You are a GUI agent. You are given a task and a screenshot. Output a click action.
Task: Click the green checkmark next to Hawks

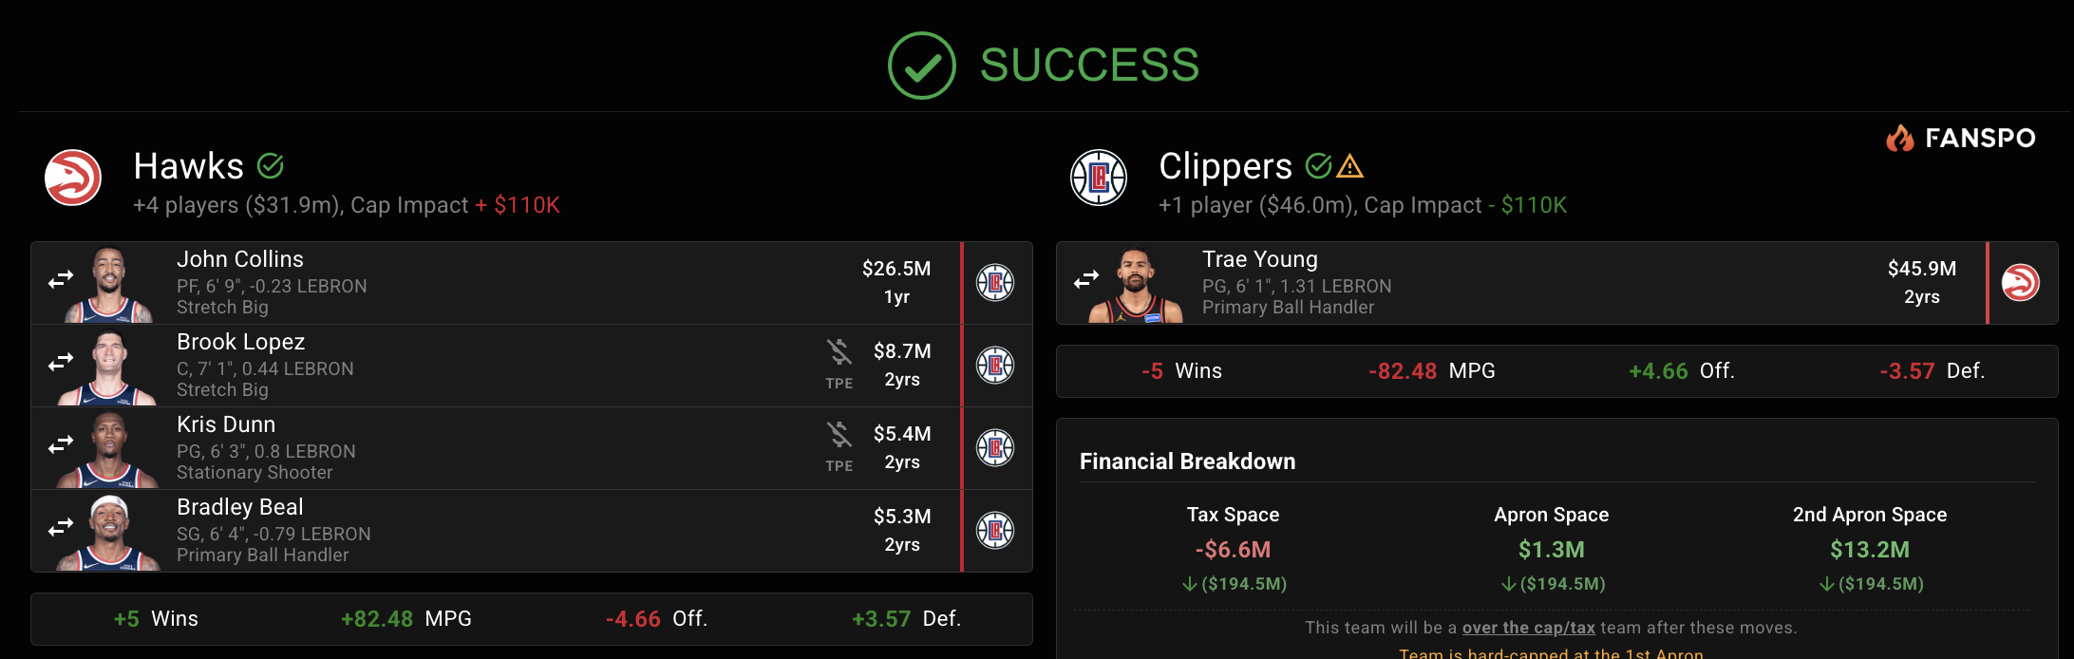[x=271, y=166]
